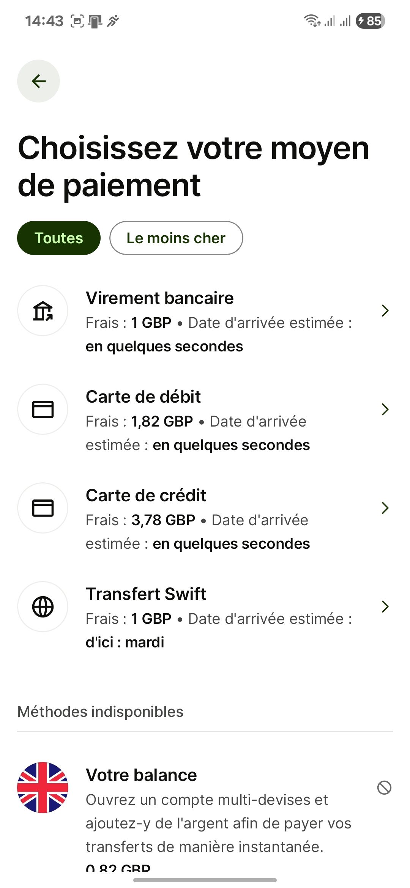
Task: Tap the back arrow button
Action: 38,81
